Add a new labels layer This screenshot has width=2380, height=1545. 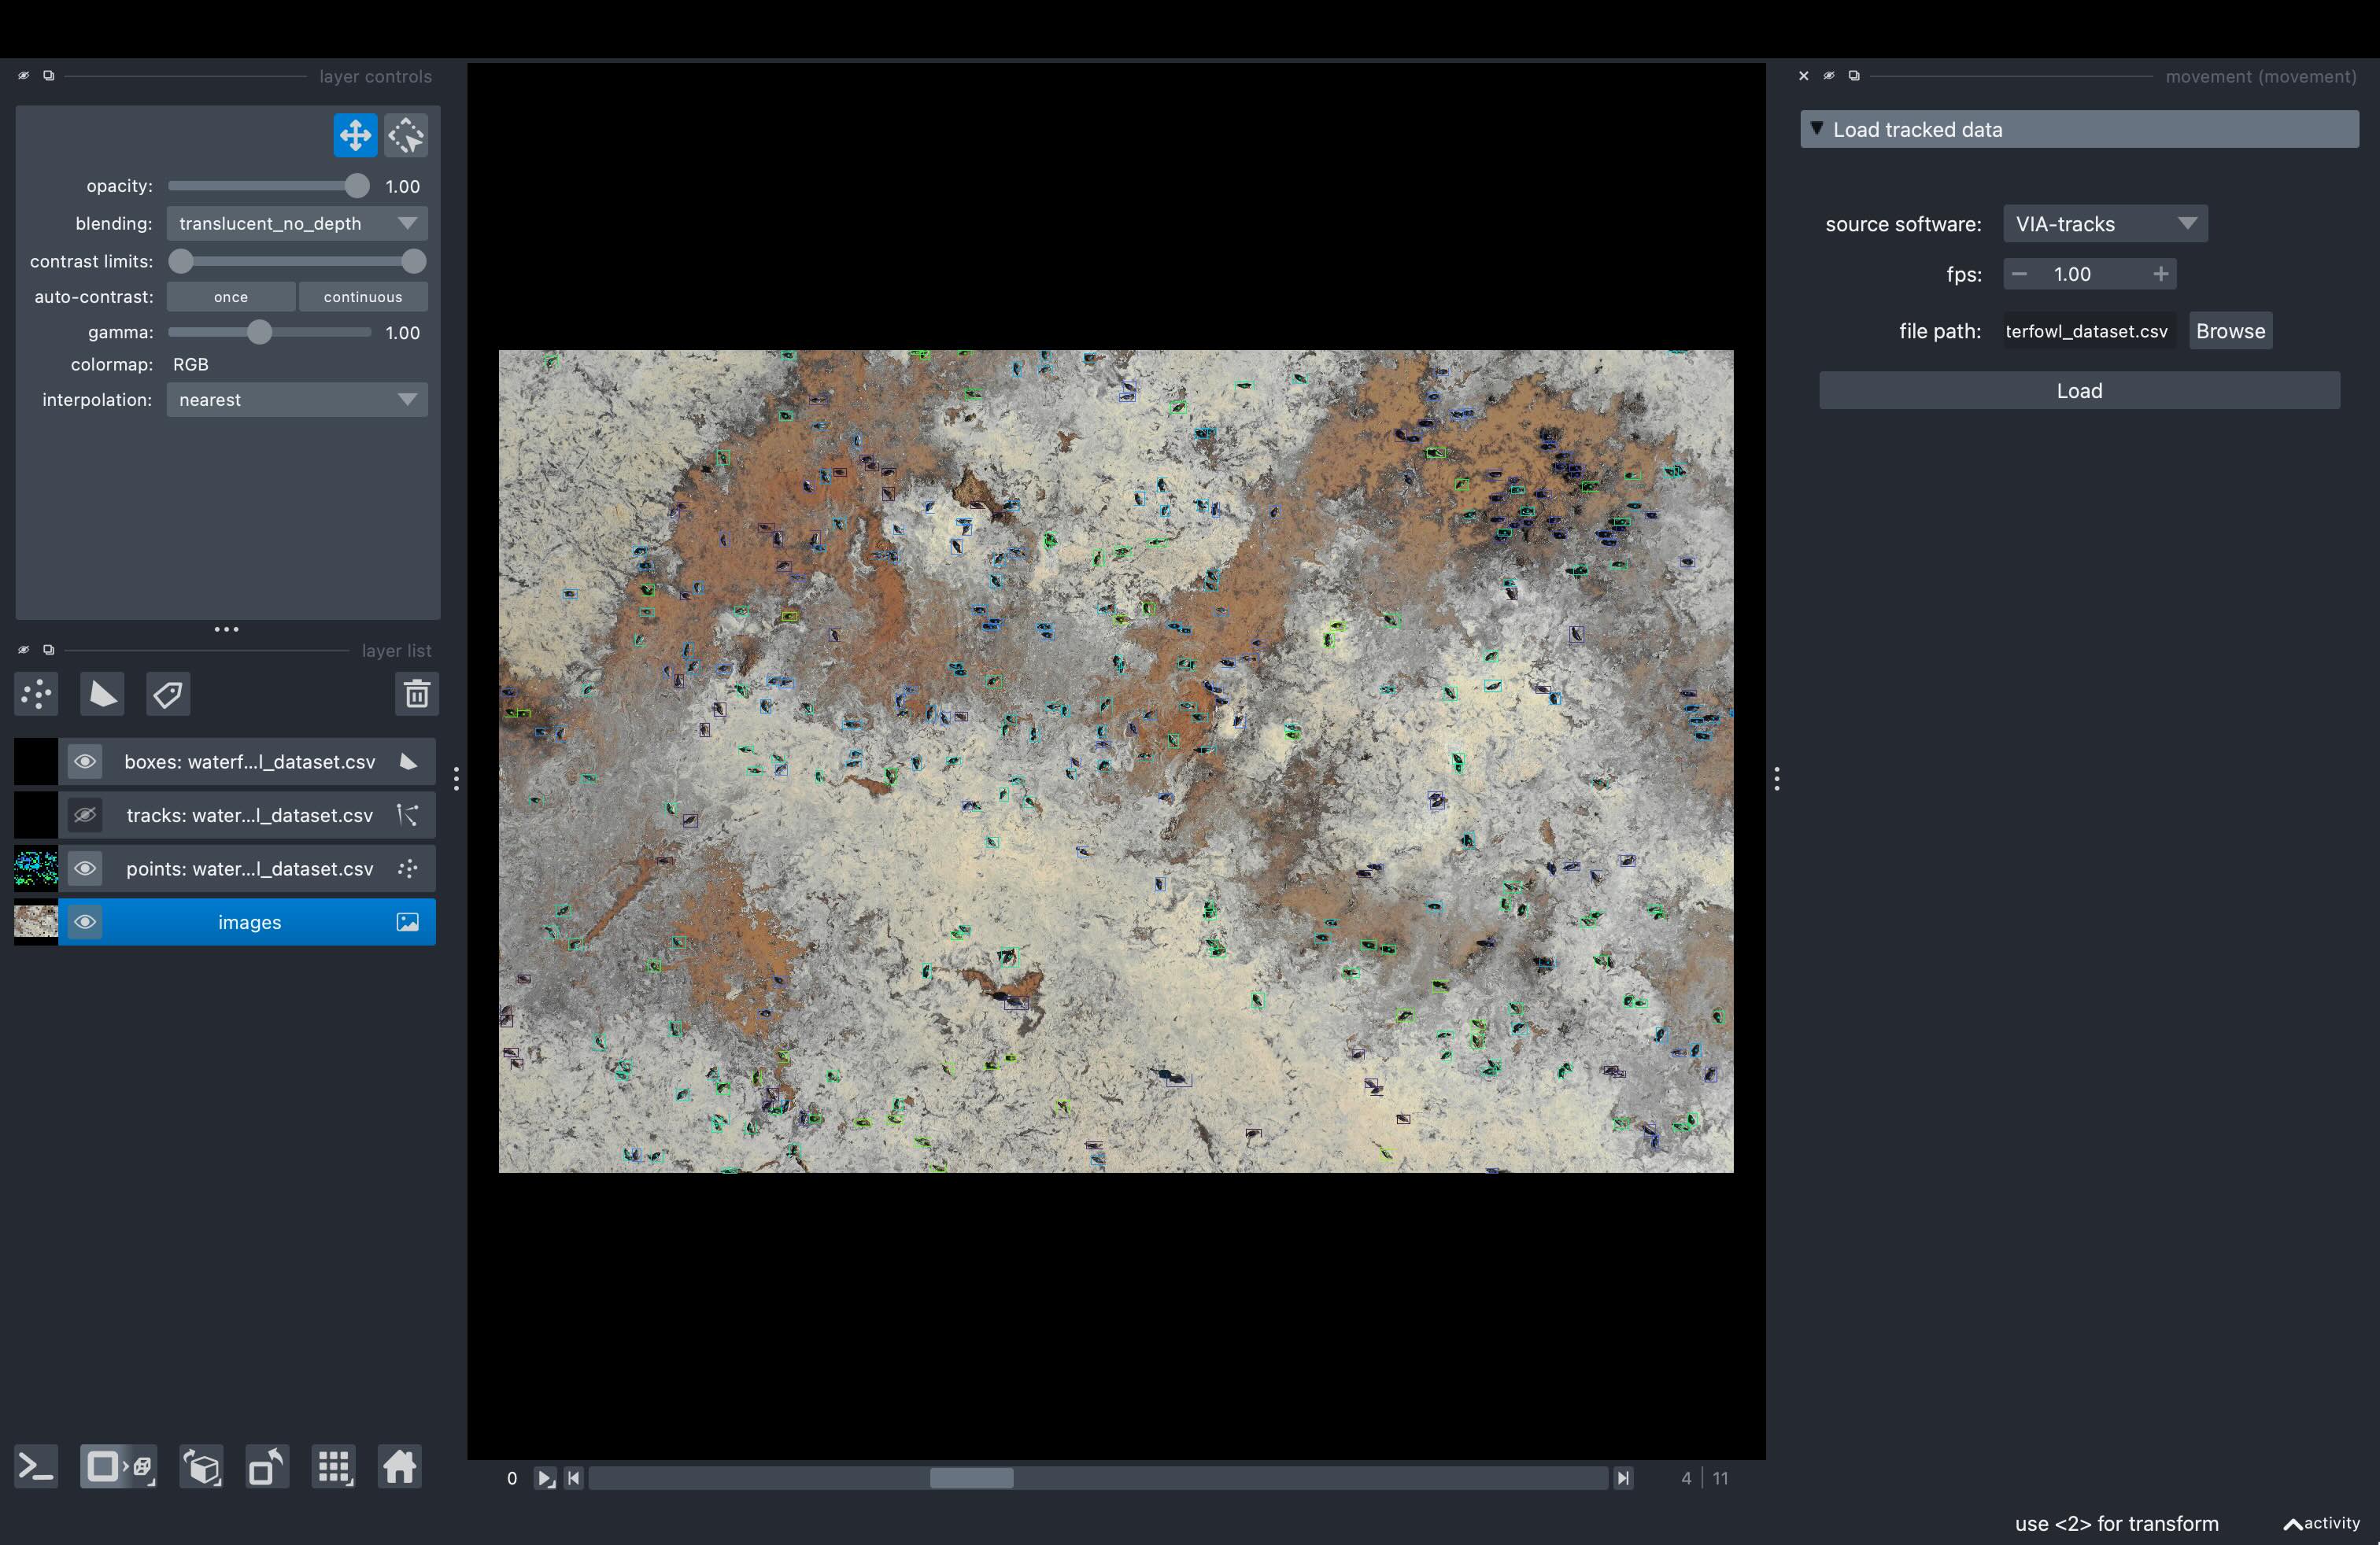point(168,694)
